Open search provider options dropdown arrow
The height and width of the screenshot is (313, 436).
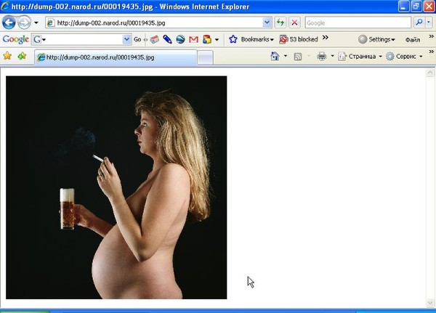[429, 23]
